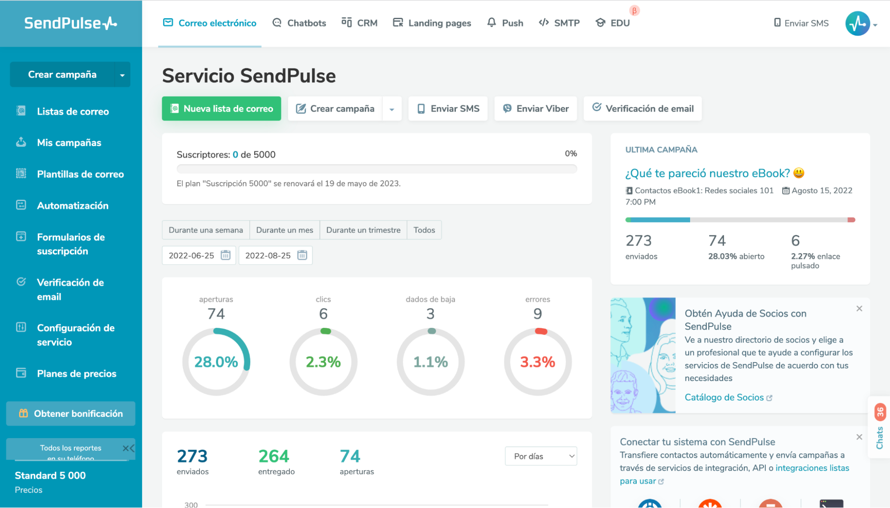Open the Correo electrónico tab
890x508 pixels.
click(210, 23)
